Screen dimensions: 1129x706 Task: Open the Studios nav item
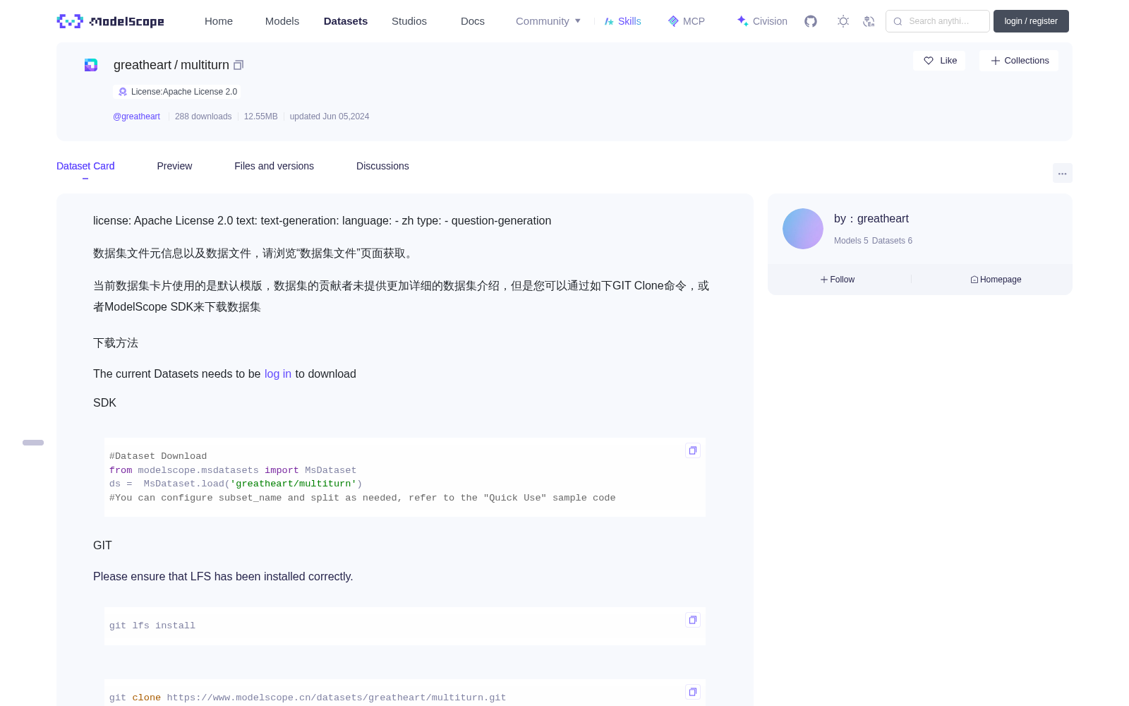(409, 21)
